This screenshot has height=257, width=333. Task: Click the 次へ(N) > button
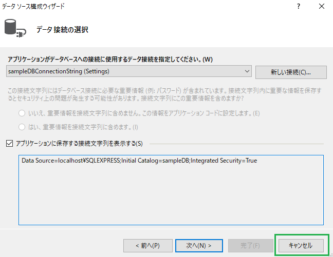199,246
